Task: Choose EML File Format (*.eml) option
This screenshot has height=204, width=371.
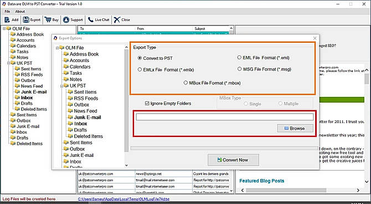Action: coord(239,58)
